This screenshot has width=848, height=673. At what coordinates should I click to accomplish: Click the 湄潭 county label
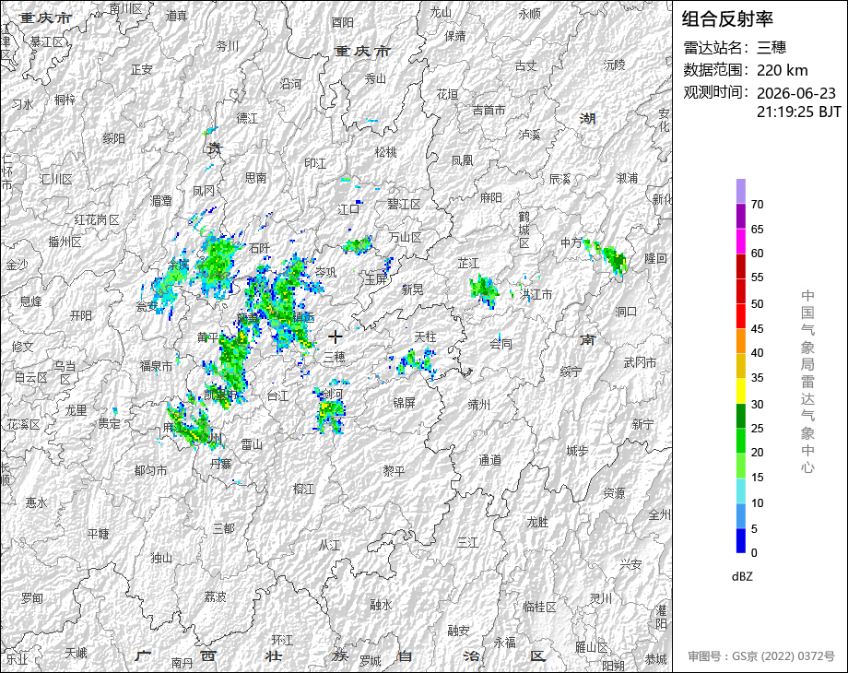[x=161, y=201]
